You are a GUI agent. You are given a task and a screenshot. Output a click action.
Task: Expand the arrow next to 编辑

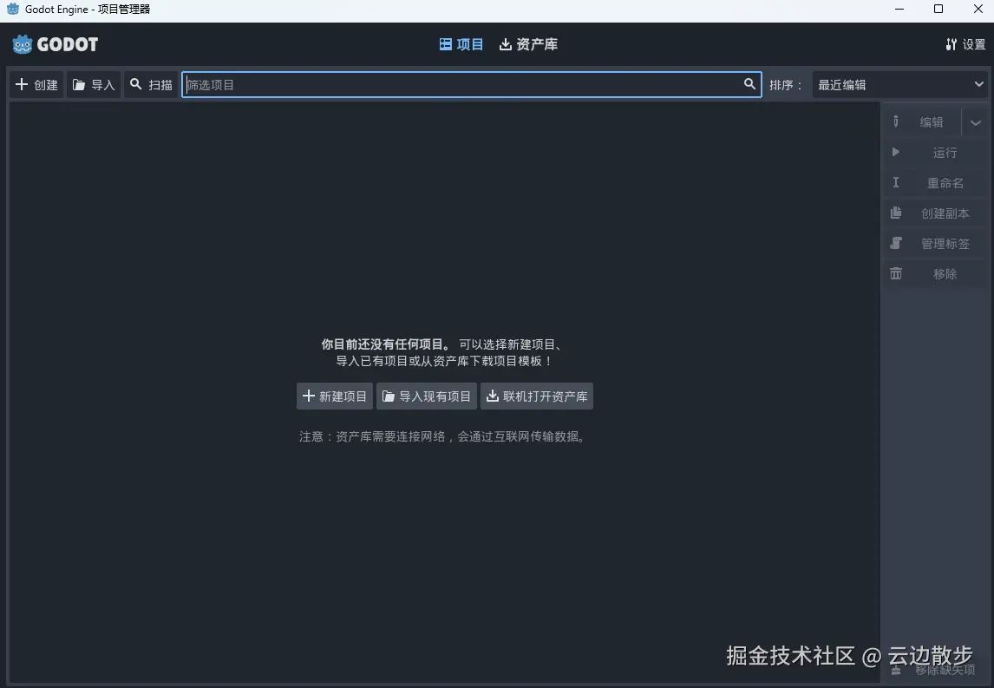[x=976, y=123]
